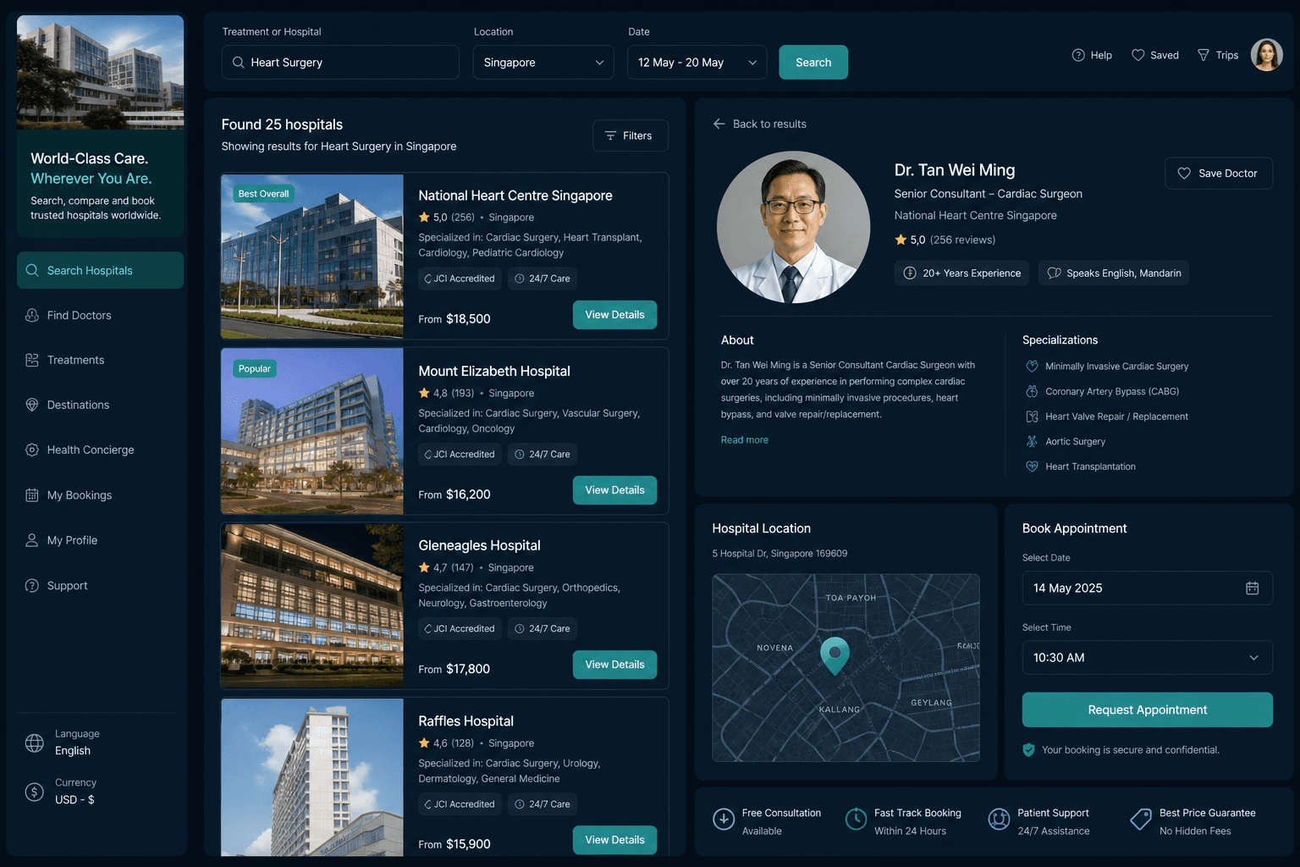Viewport: 1300px width, 867px height.
Task: Click the teal Search button
Action: [813, 63]
